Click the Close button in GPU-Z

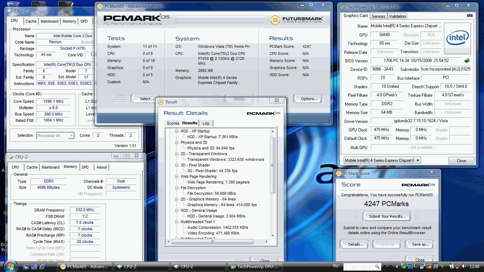tap(461, 161)
